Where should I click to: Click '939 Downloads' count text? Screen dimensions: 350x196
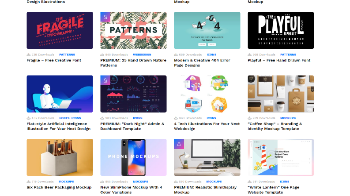pos(264,118)
